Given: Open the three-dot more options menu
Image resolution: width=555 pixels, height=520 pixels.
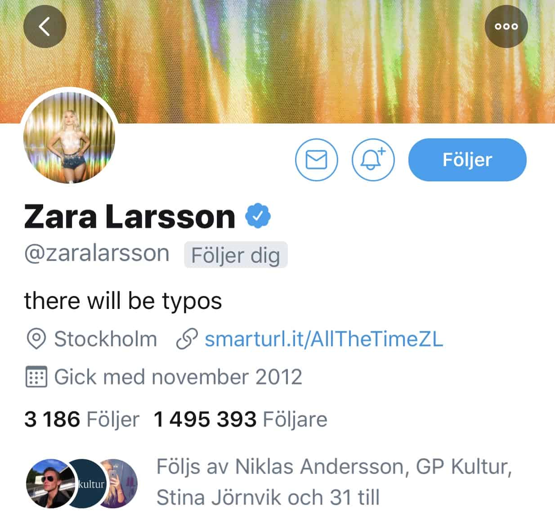Looking at the screenshot, I should pos(506,26).
